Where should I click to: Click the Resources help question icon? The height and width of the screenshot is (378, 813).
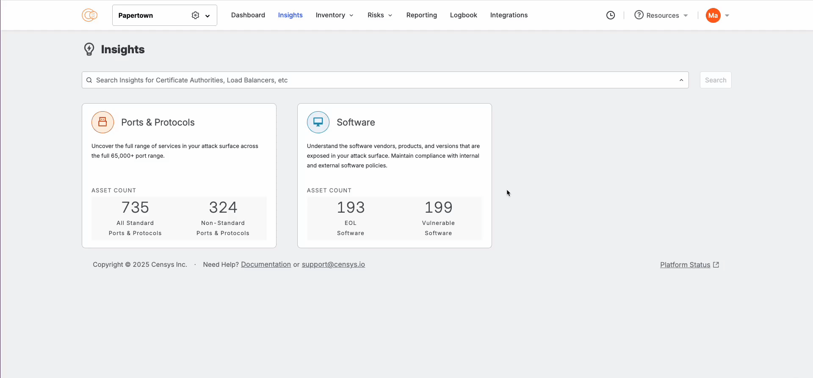pos(639,15)
